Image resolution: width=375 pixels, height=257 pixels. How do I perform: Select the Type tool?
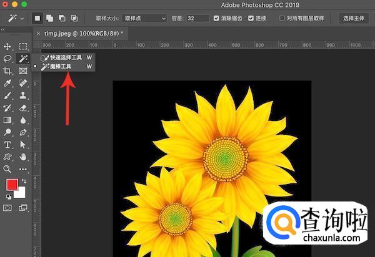tap(7, 145)
